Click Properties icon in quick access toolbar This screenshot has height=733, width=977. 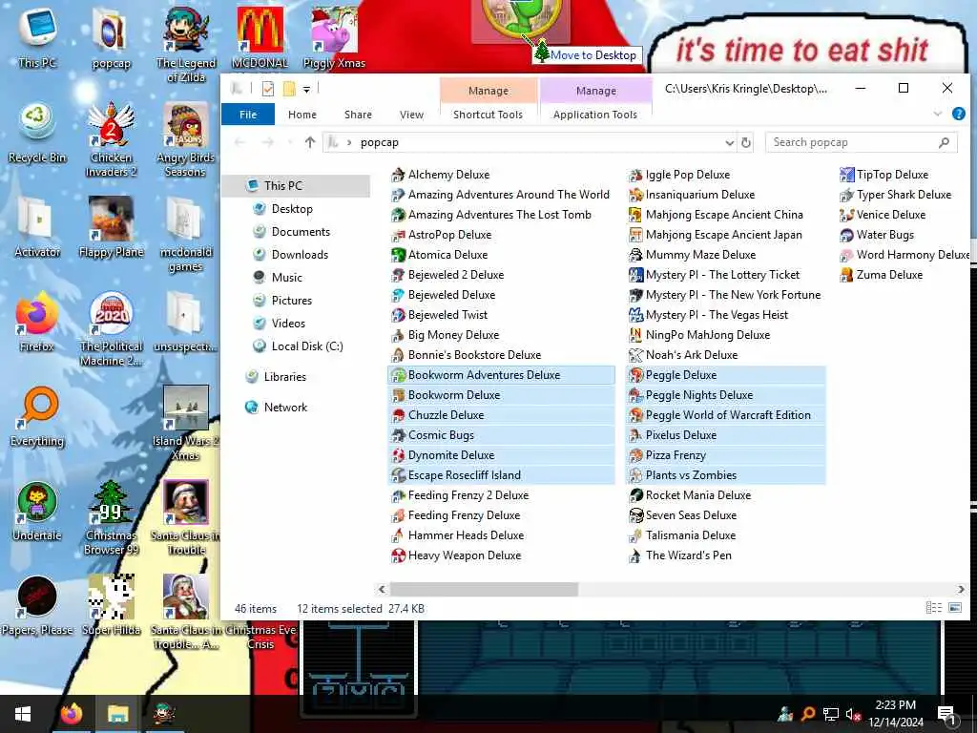(268, 89)
